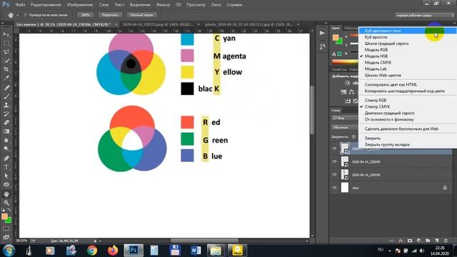
Task: Open the layer filter kind dropdown
Action: click(x=345, y=118)
